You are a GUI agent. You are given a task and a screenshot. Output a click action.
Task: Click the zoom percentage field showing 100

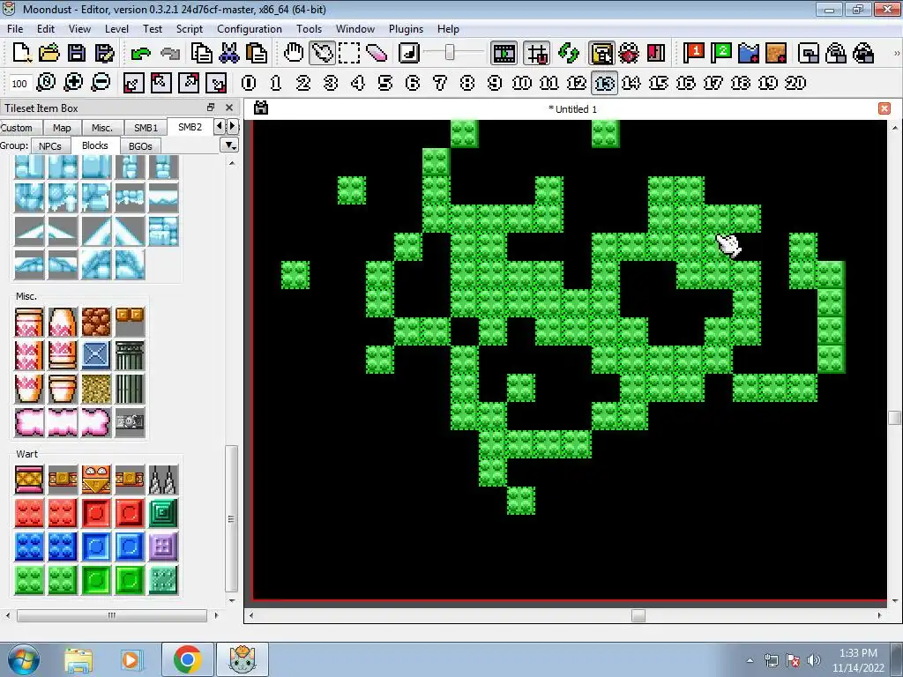19,84
